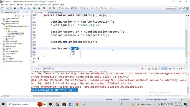Viewport: 190px width, 107px height.
Task: Click the Quick Access search field
Action: pos(170,8)
